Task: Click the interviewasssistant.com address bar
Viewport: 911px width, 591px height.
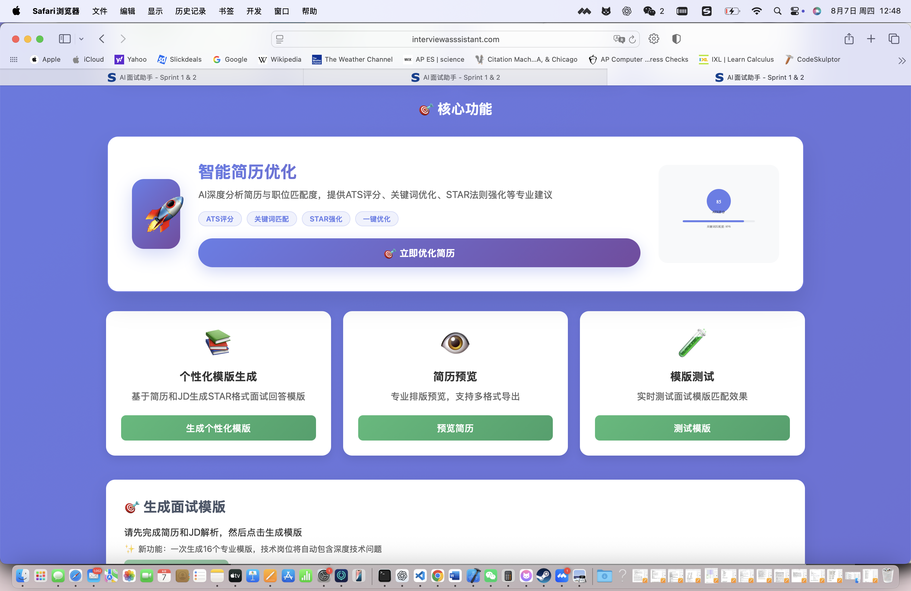Action: (455, 39)
